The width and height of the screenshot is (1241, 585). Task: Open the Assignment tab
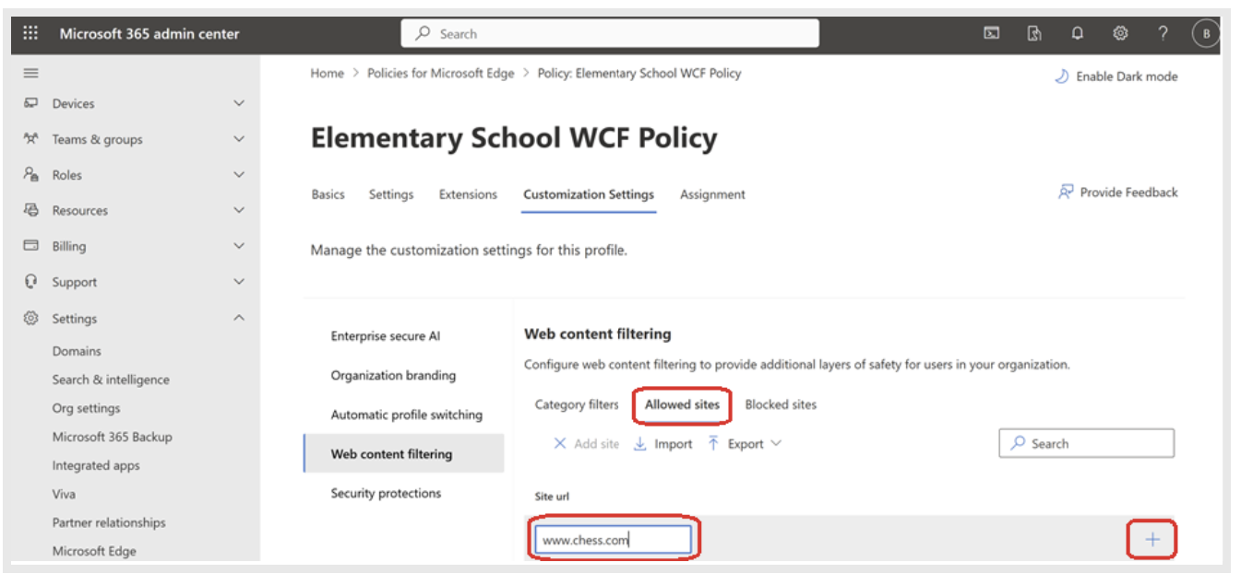pos(712,194)
